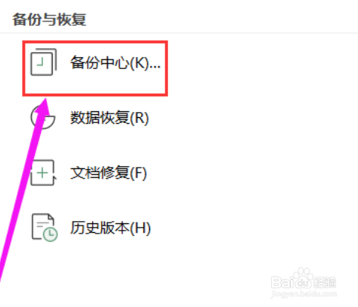The width and height of the screenshot is (358, 307).
Task: Open 历史版本(H) entry
Action: click(x=111, y=228)
